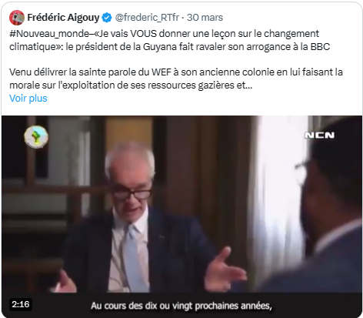
Task: Click the NCN watermark logo
Action: (x=319, y=136)
